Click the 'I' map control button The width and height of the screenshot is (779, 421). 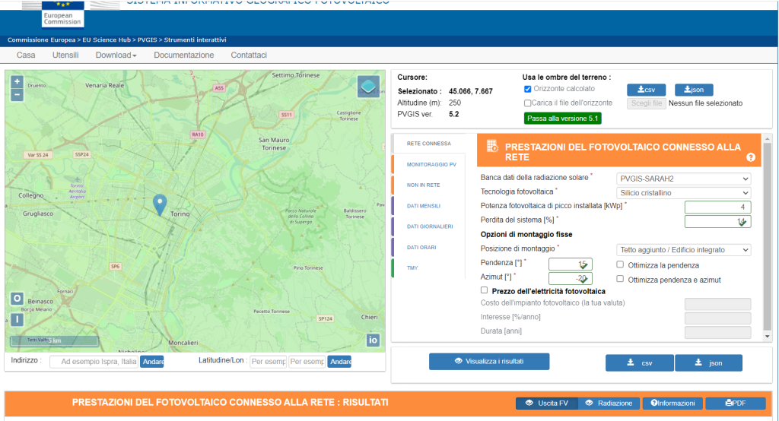(17, 320)
